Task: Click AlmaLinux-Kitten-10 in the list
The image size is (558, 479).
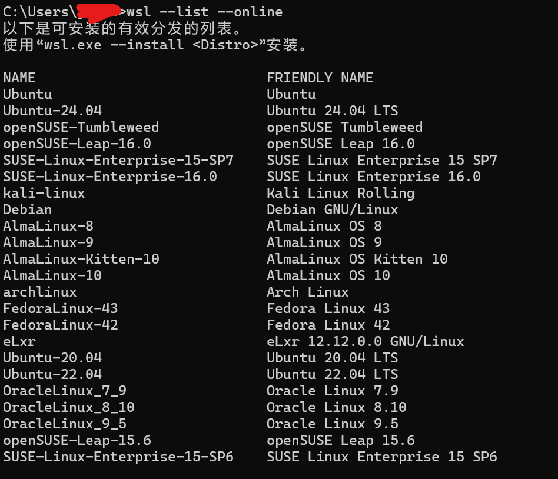Action: [81, 259]
